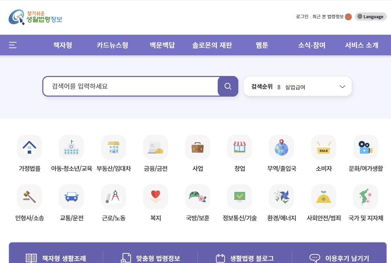Click the 로그인 link
The height and width of the screenshot is (263, 391).
coord(302,17)
